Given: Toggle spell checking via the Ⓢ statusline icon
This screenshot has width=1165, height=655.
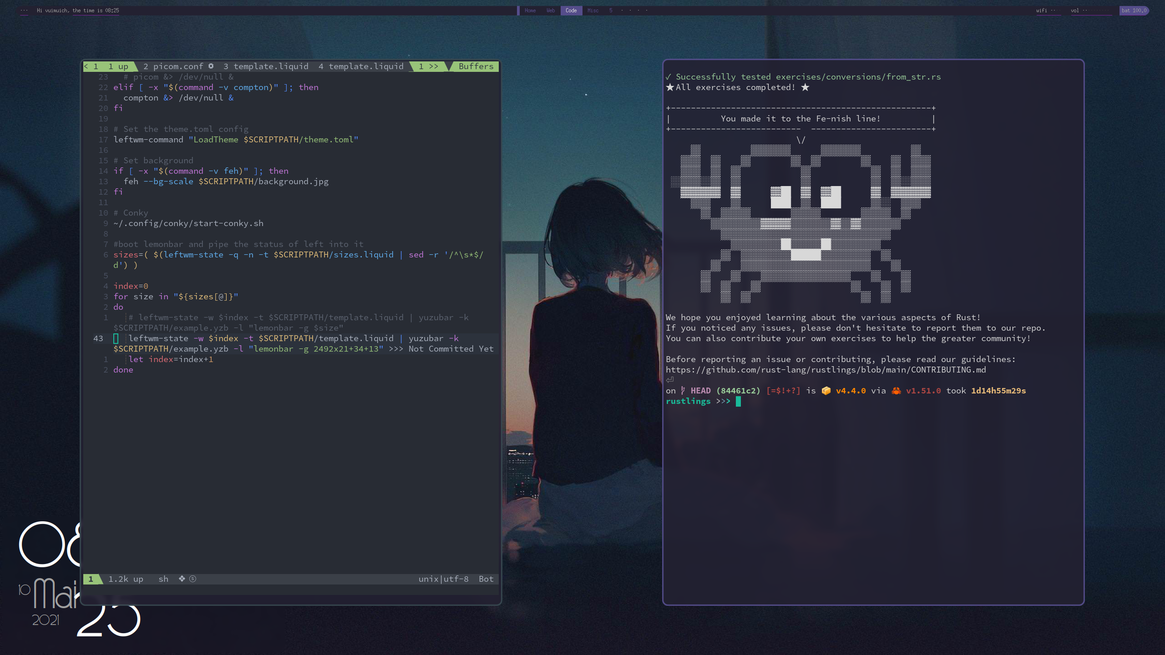Looking at the screenshot, I should pyautogui.click(x=192, y=579).
